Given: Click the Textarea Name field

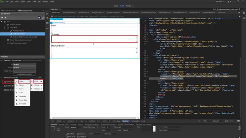Looking at the screenshot, I should coord(25,68).
